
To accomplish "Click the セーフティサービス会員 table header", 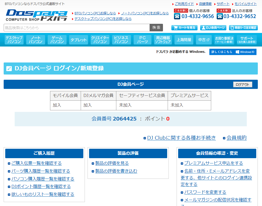I will click(x=142, y=96).
